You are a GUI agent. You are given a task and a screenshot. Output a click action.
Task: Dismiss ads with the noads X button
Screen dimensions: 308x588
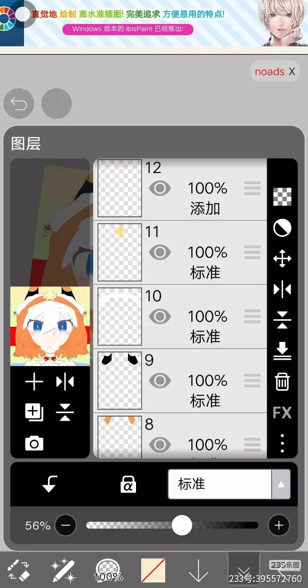275,72
